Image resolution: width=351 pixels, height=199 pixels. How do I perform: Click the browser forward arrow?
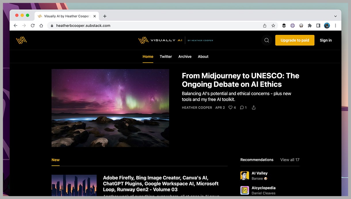[24, 25]
